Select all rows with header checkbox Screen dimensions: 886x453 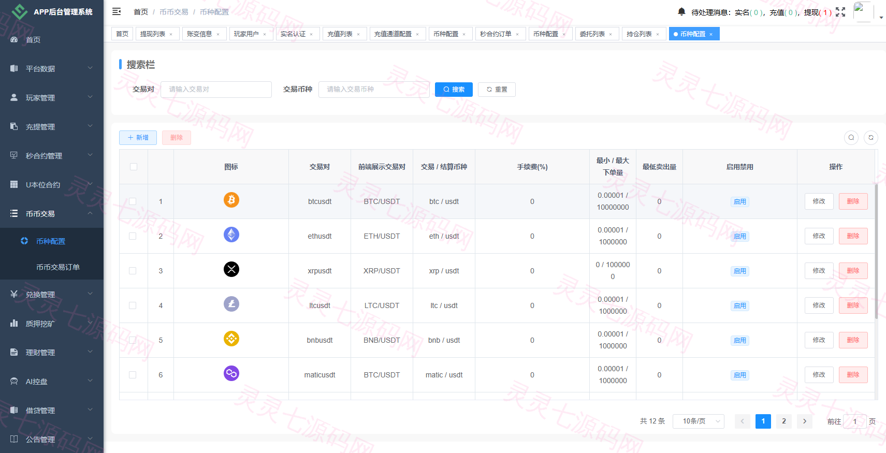click(134, 167)
